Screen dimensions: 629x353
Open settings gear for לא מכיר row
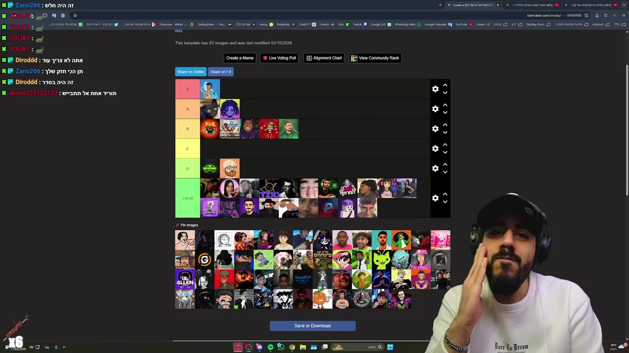pyautogui.click(x=435, y=198)
